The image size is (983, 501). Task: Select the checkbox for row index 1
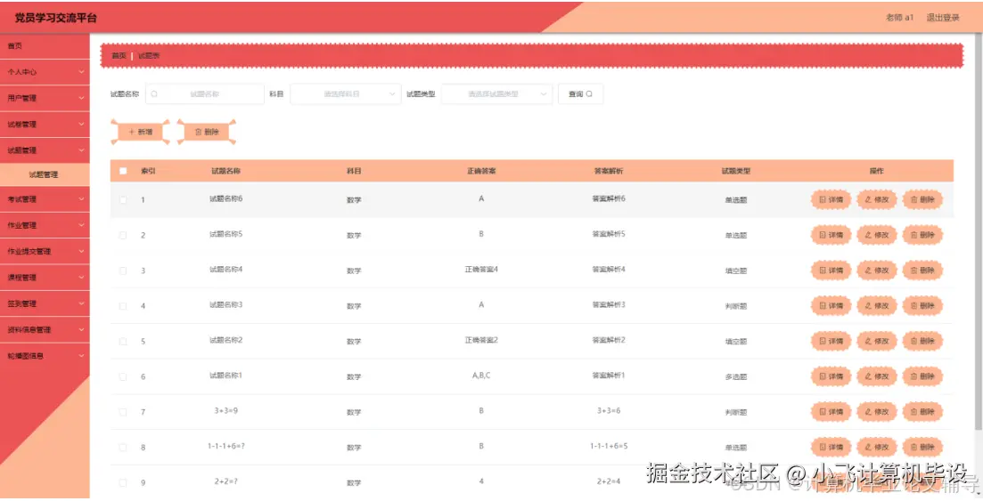coord(123,199)
